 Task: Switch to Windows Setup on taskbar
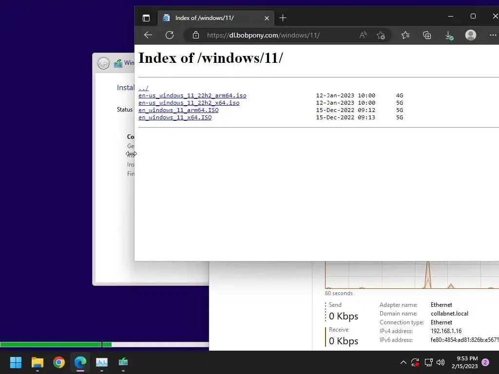coord(123,362)
